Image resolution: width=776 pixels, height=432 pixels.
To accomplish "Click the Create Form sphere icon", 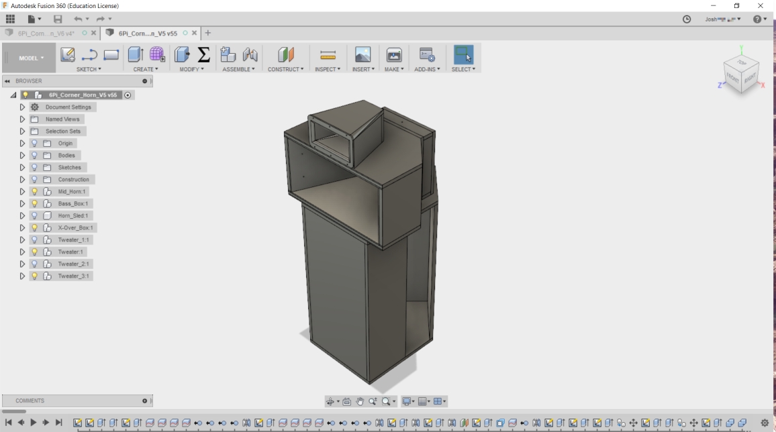I will [157, 55].
